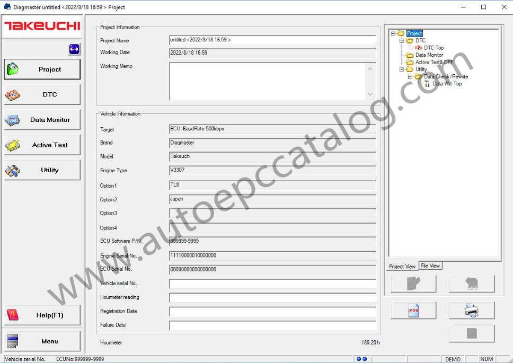Select the DTC folder in project tree
Screen dimensions: 513x363
[x=420, y=41]
